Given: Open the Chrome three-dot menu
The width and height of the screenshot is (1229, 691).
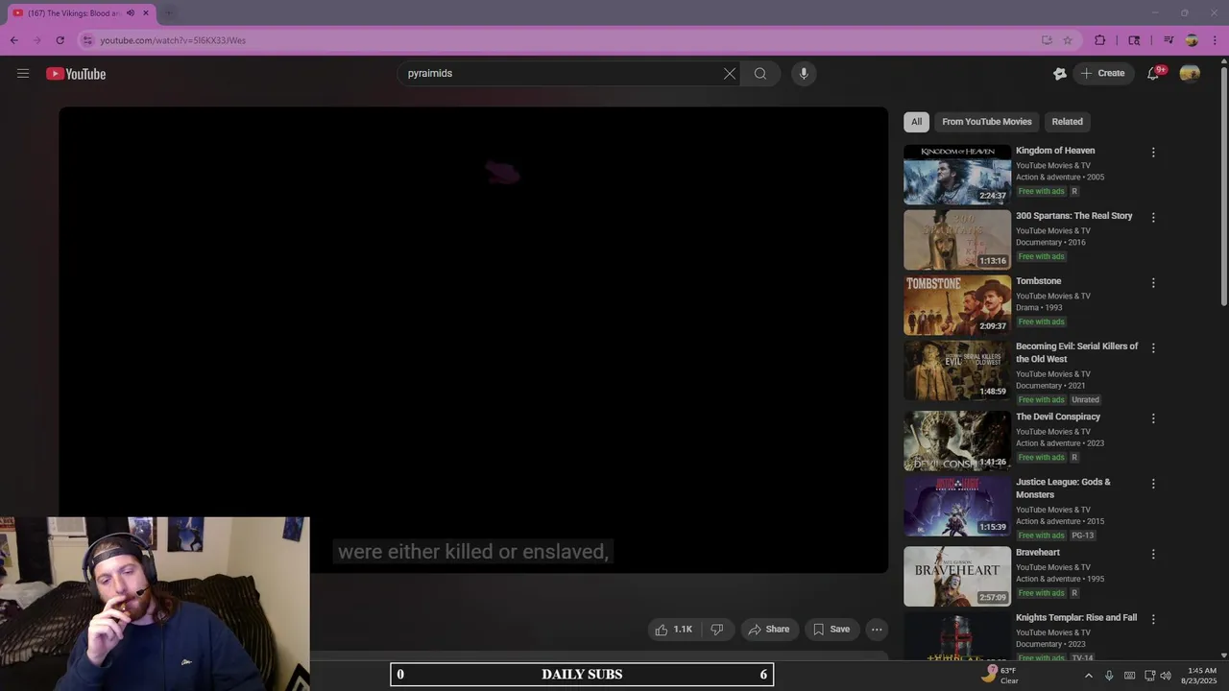Looking at the screenshot, I should coord(1216,40).
